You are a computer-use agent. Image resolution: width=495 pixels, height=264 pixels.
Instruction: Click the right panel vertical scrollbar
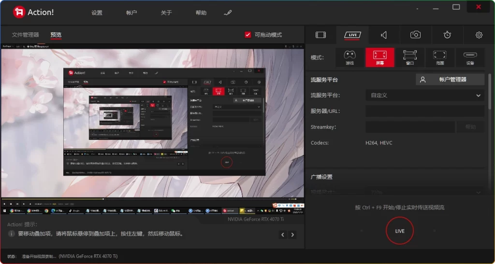[x=490, y=91]
